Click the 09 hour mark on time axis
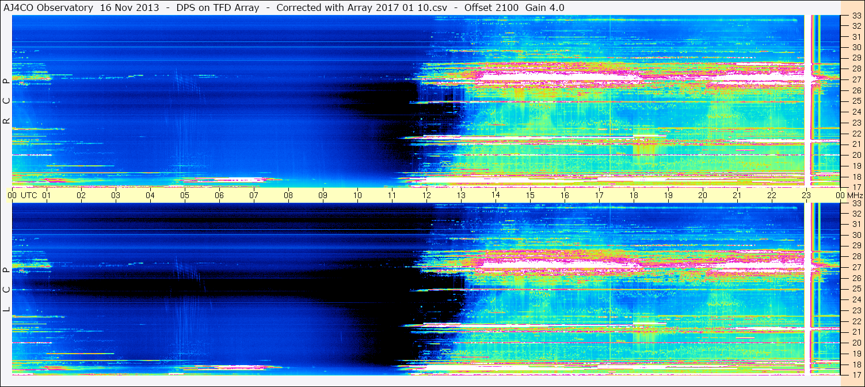Image resolution: width=865 pixels, height=387 pixels. click(323, 195)
